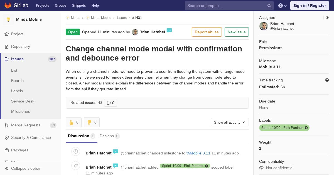Image resolution: width=334 pixels, height=175 pixels.
Task: Click the Packages icon in sidebar
Action: (7, 150)
